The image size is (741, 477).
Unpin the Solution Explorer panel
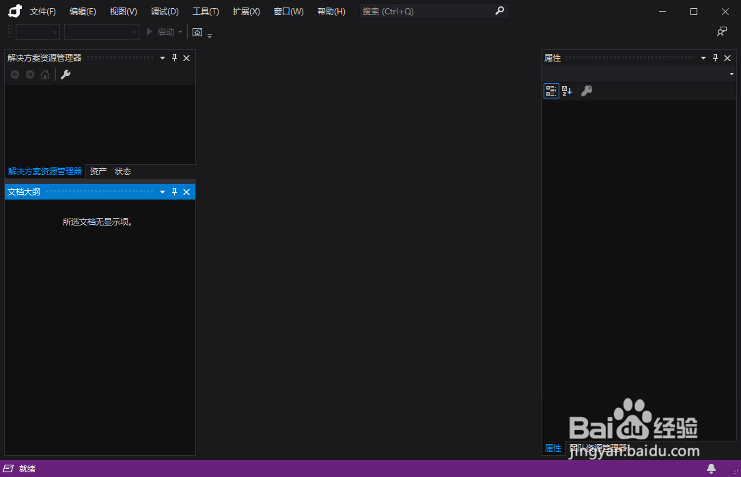(x=174, y=58)
